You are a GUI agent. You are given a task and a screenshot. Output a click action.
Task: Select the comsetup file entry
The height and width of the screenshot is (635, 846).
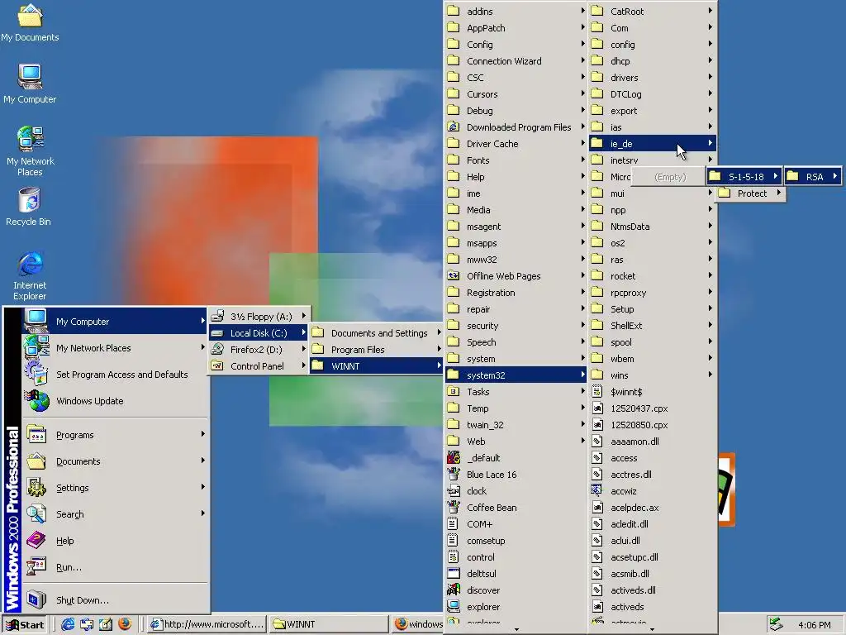[516, 541]
